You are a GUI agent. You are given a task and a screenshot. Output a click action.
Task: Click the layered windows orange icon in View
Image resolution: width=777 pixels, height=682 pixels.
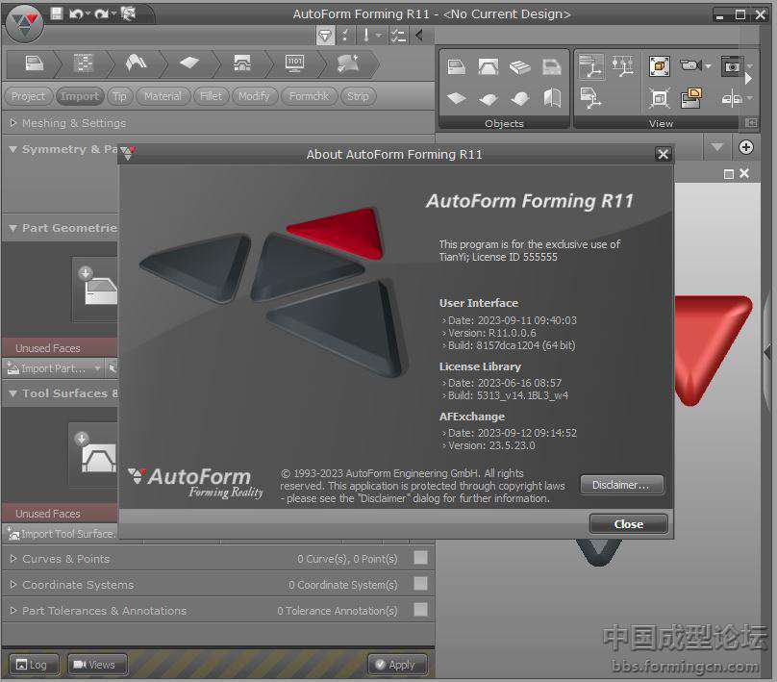point(691,98)
